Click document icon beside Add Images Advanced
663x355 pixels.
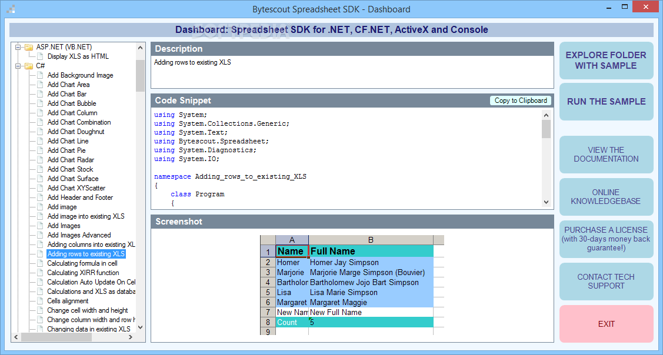click(x=40, y=235)
